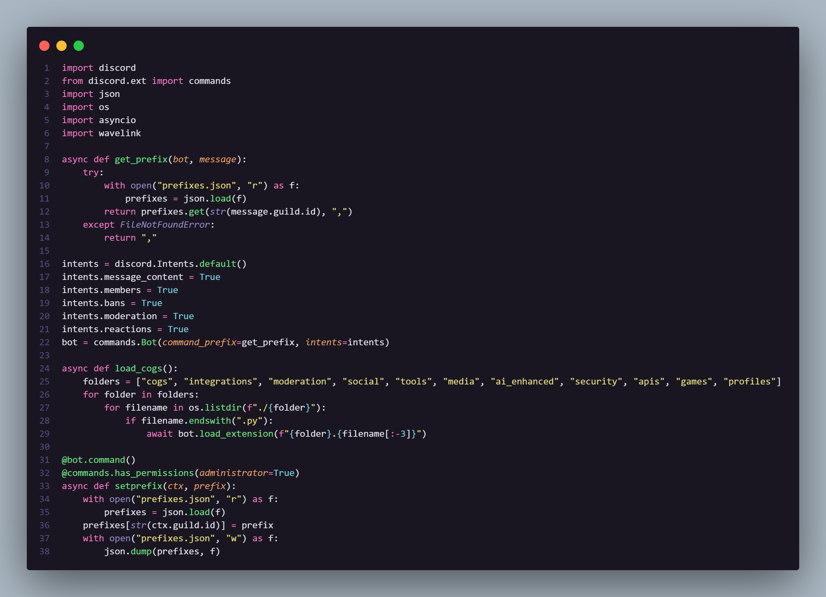
Task: Click the setprefix function name
Action: [x=138, y=486]
